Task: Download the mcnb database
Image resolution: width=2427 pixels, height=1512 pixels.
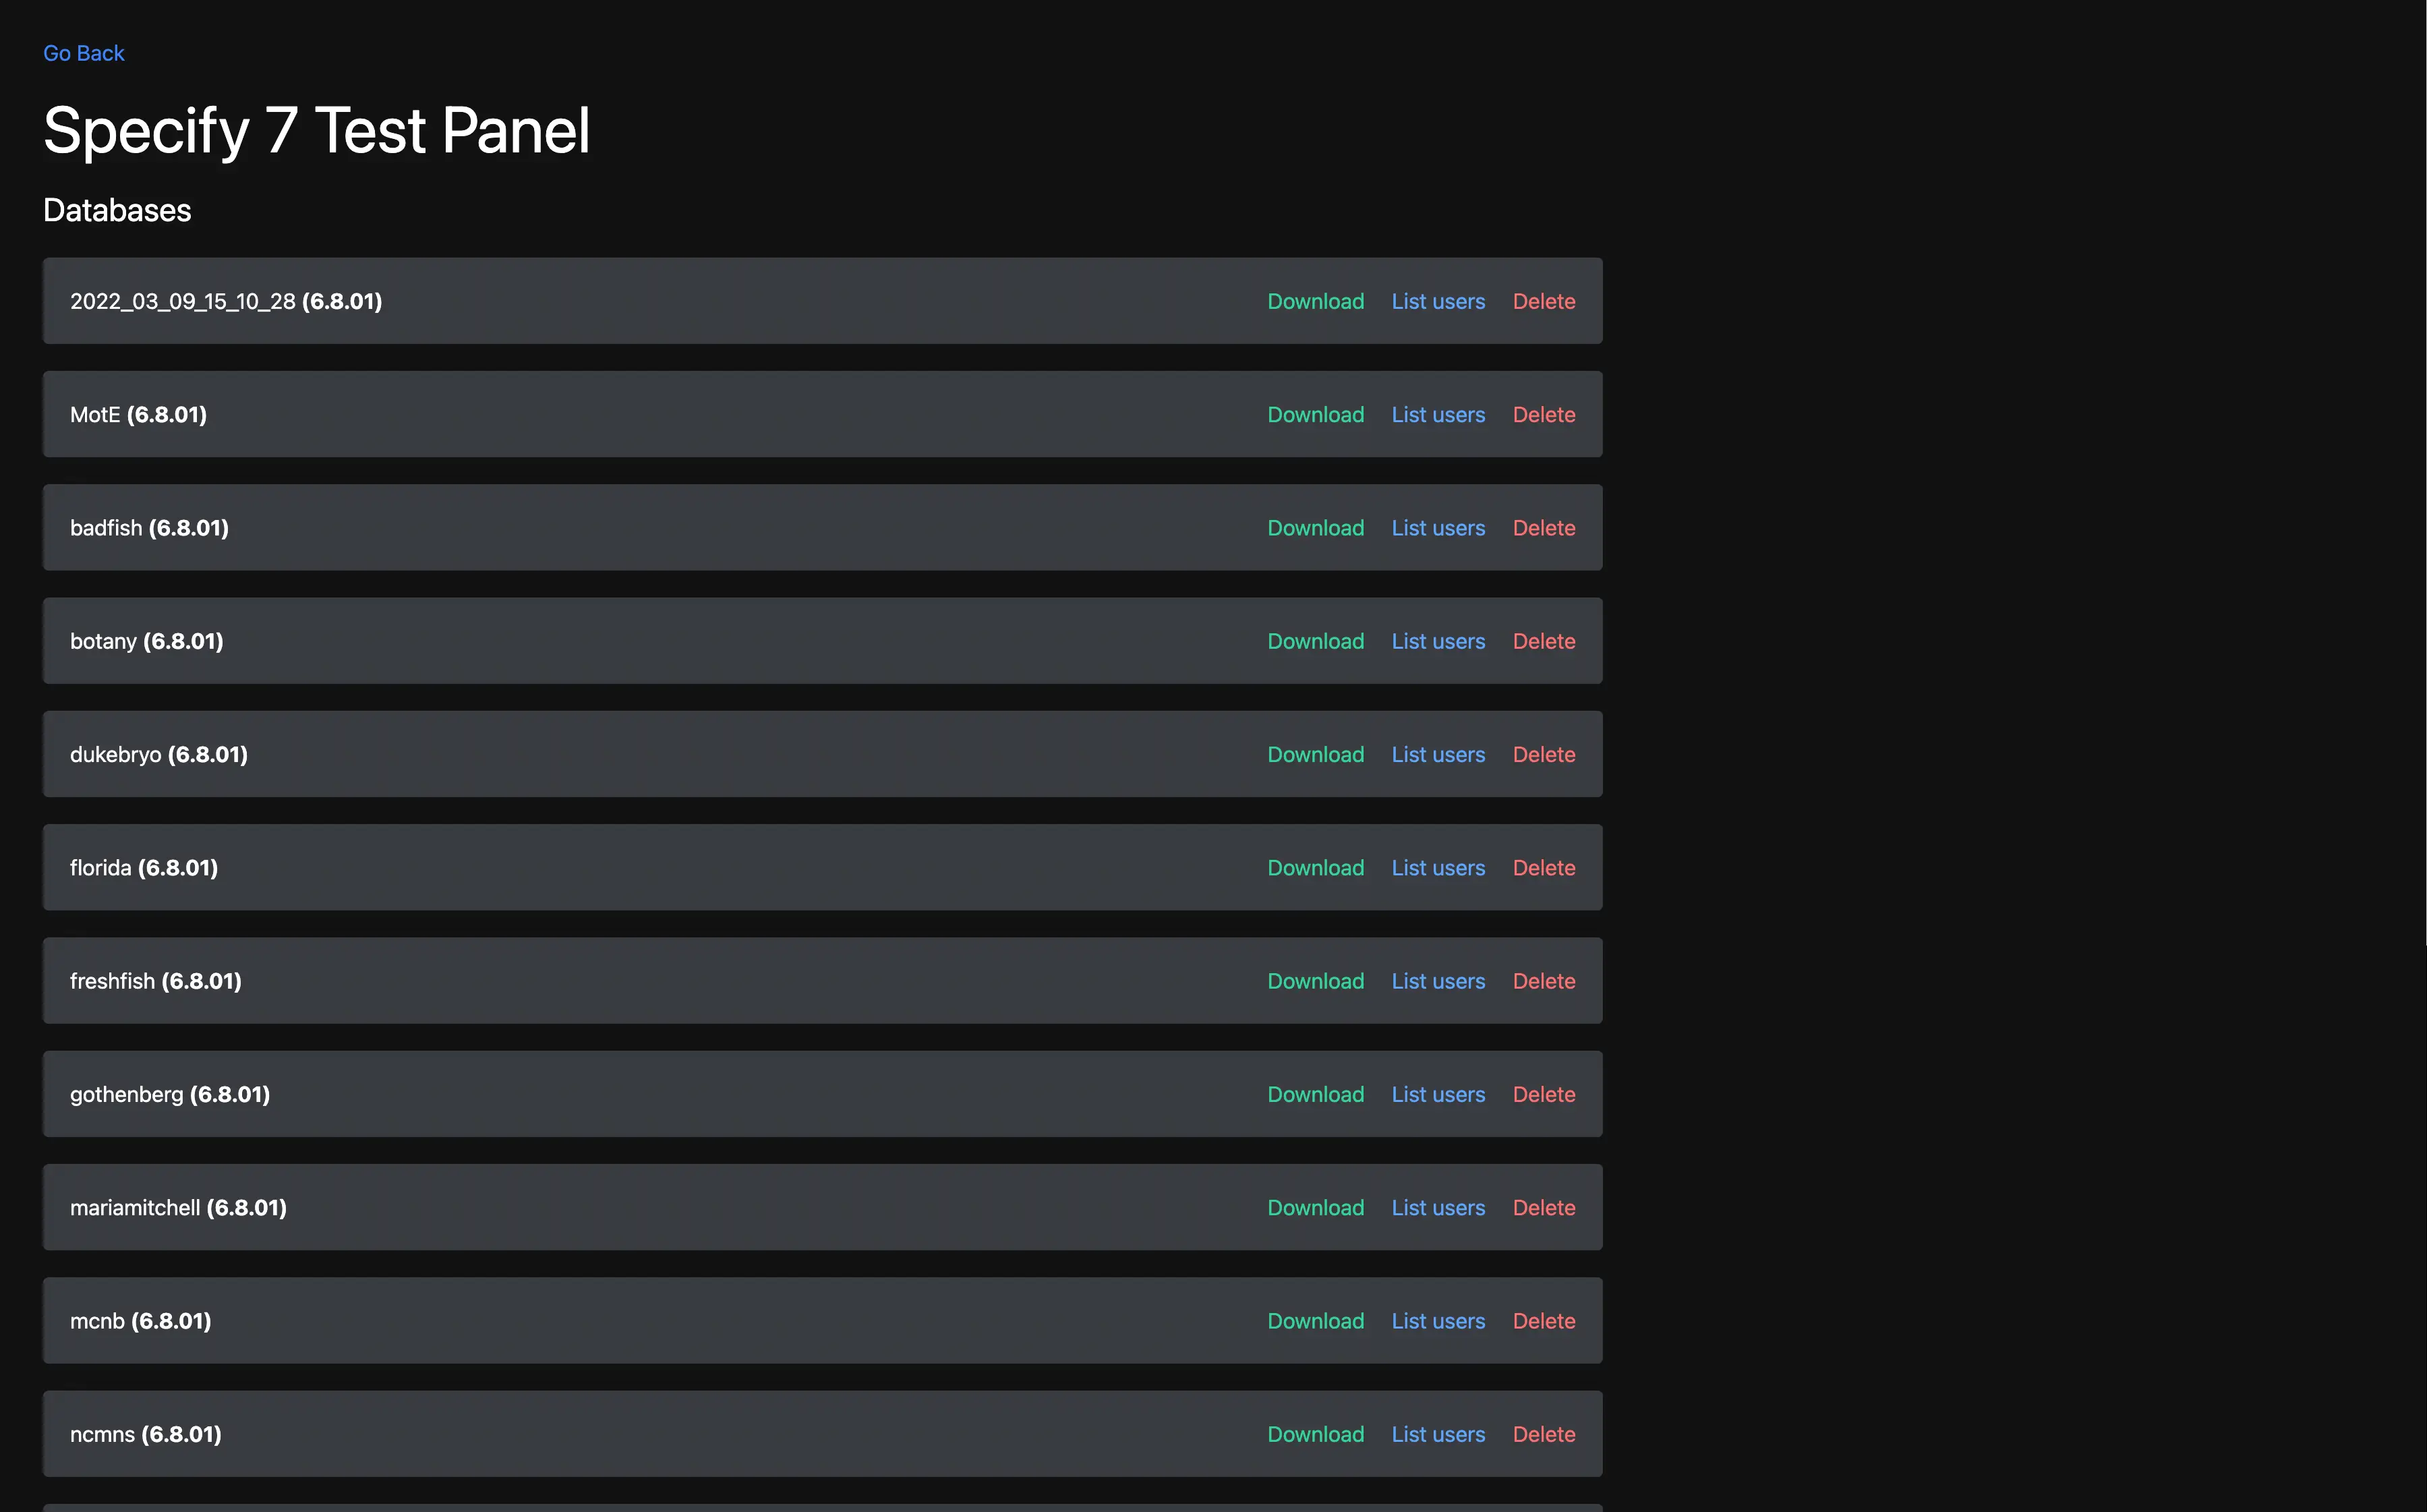Action: pos(1315,1321)
